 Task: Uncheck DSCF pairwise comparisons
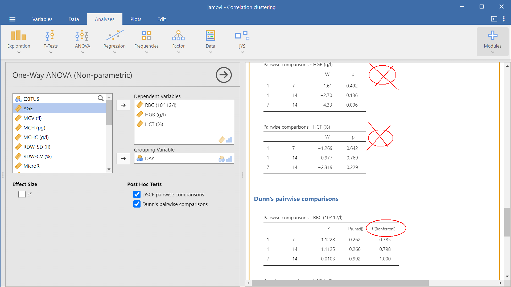pyautogui.click(x=137, y=195)
